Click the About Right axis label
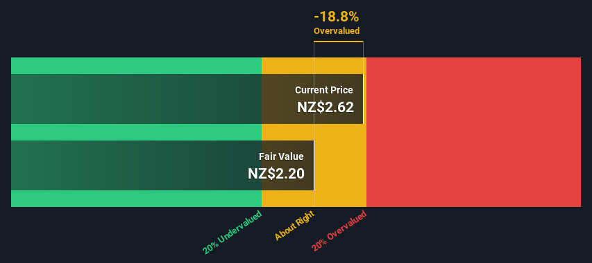The height and width of the screenshot is (263, 592). pyautogui.click(x=294, y=226)
